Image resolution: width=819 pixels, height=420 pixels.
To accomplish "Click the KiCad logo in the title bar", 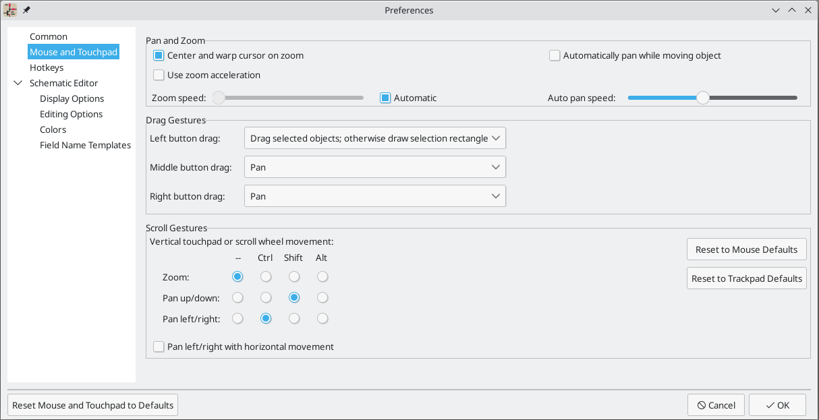I will 9,9.
